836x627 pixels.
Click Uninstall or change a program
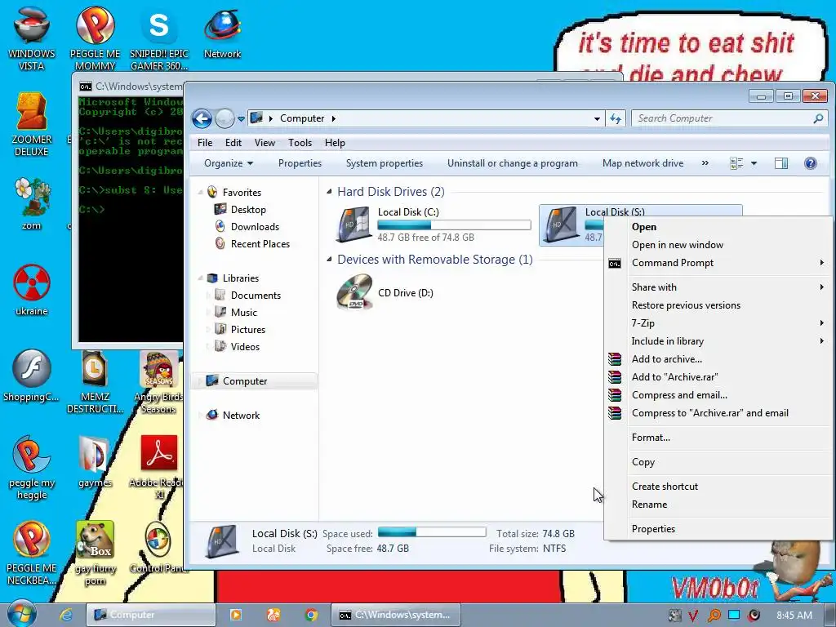click(513, 163)
